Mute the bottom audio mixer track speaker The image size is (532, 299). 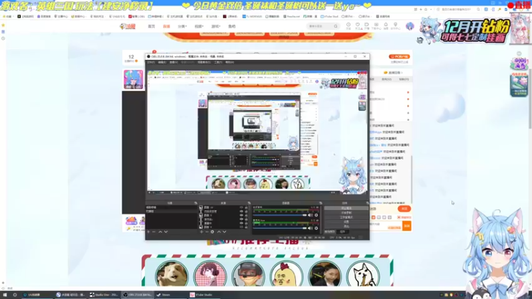(309, 228)
